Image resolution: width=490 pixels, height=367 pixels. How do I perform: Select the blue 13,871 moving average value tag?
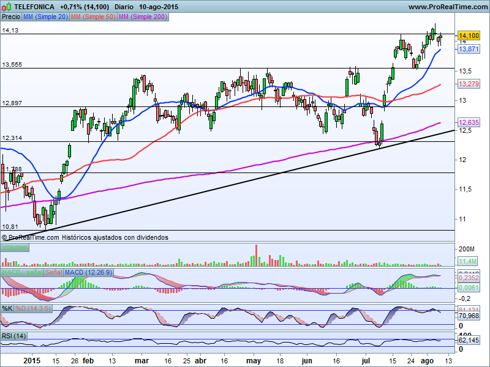(468, 49)
